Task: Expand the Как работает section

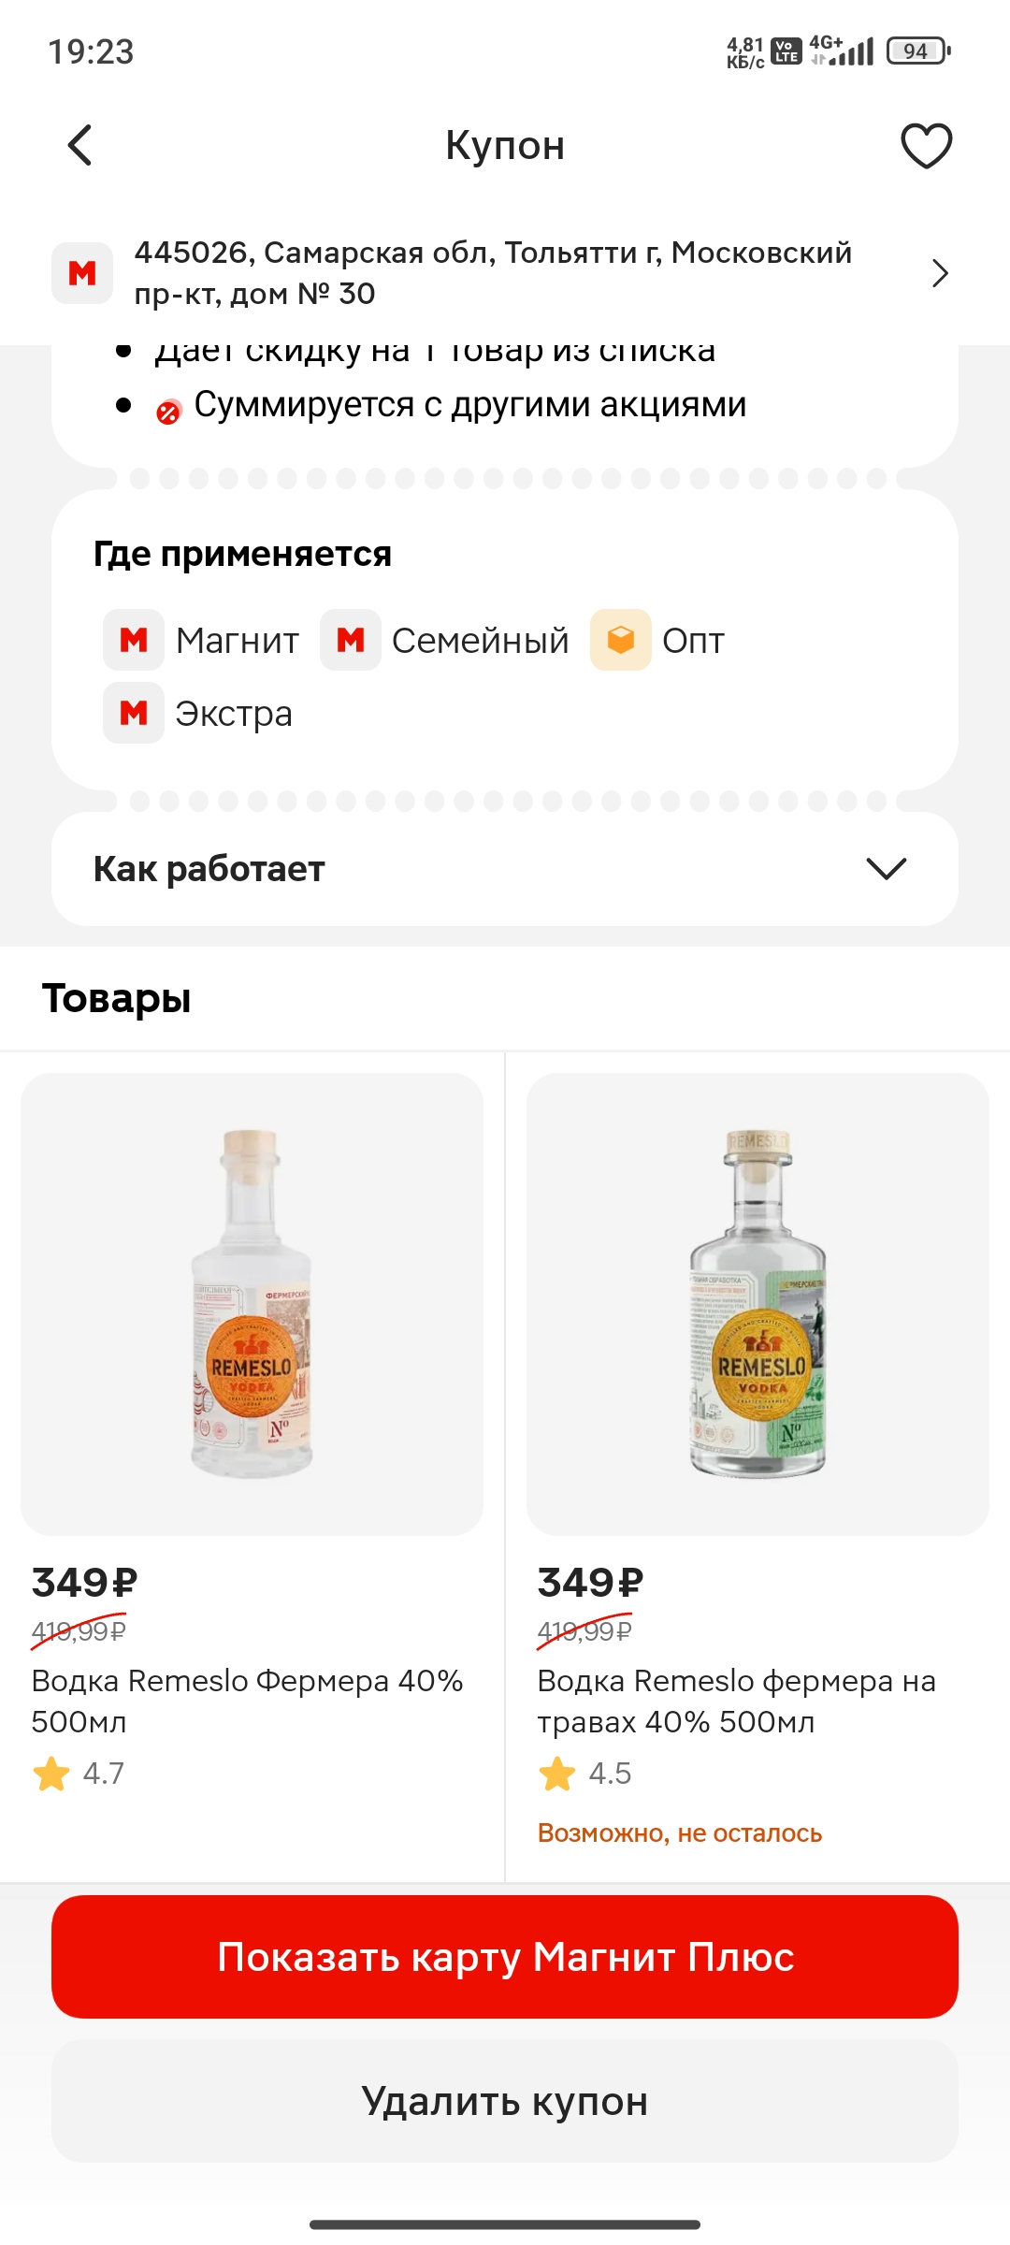Action: [505, 869]
